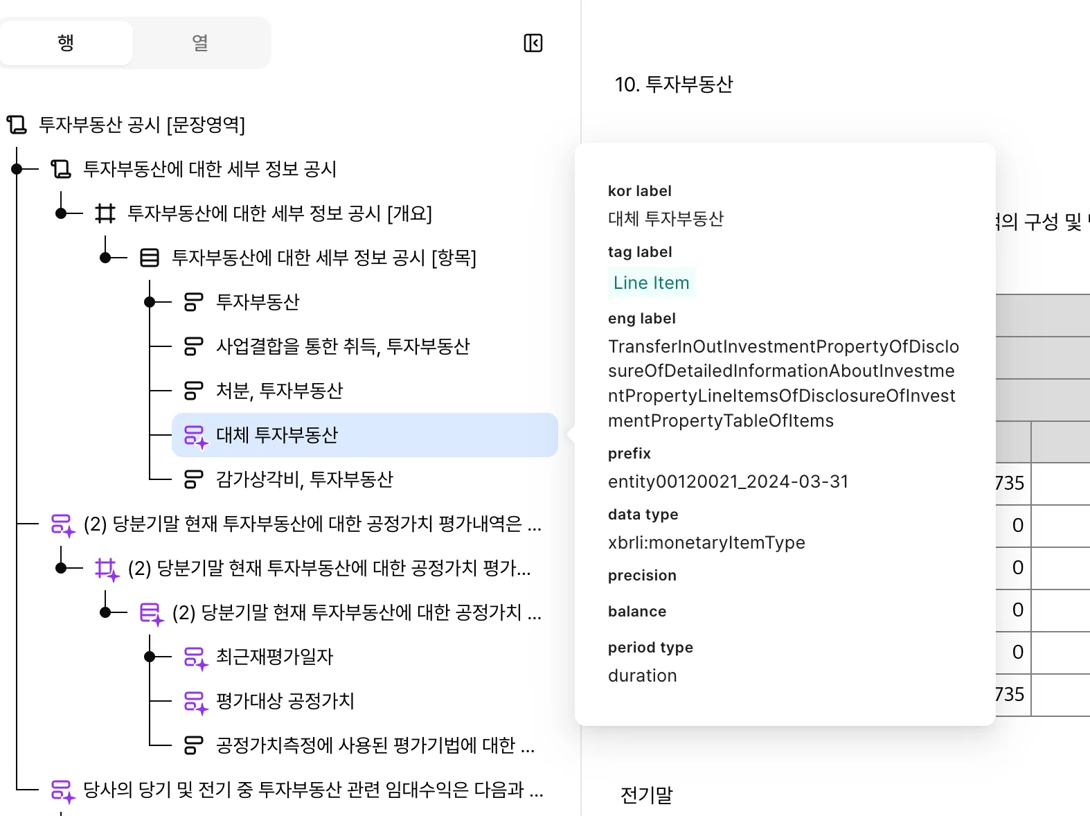Click purple icon beside 최근재평가일자
The image size is (1090, 816).
pyautogui.click(x=195, y=658)
